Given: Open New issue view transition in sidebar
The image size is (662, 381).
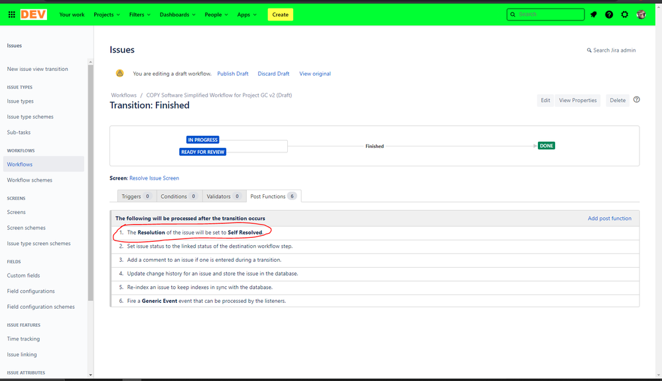Looking at the screenshot, I should pos(37,69).
